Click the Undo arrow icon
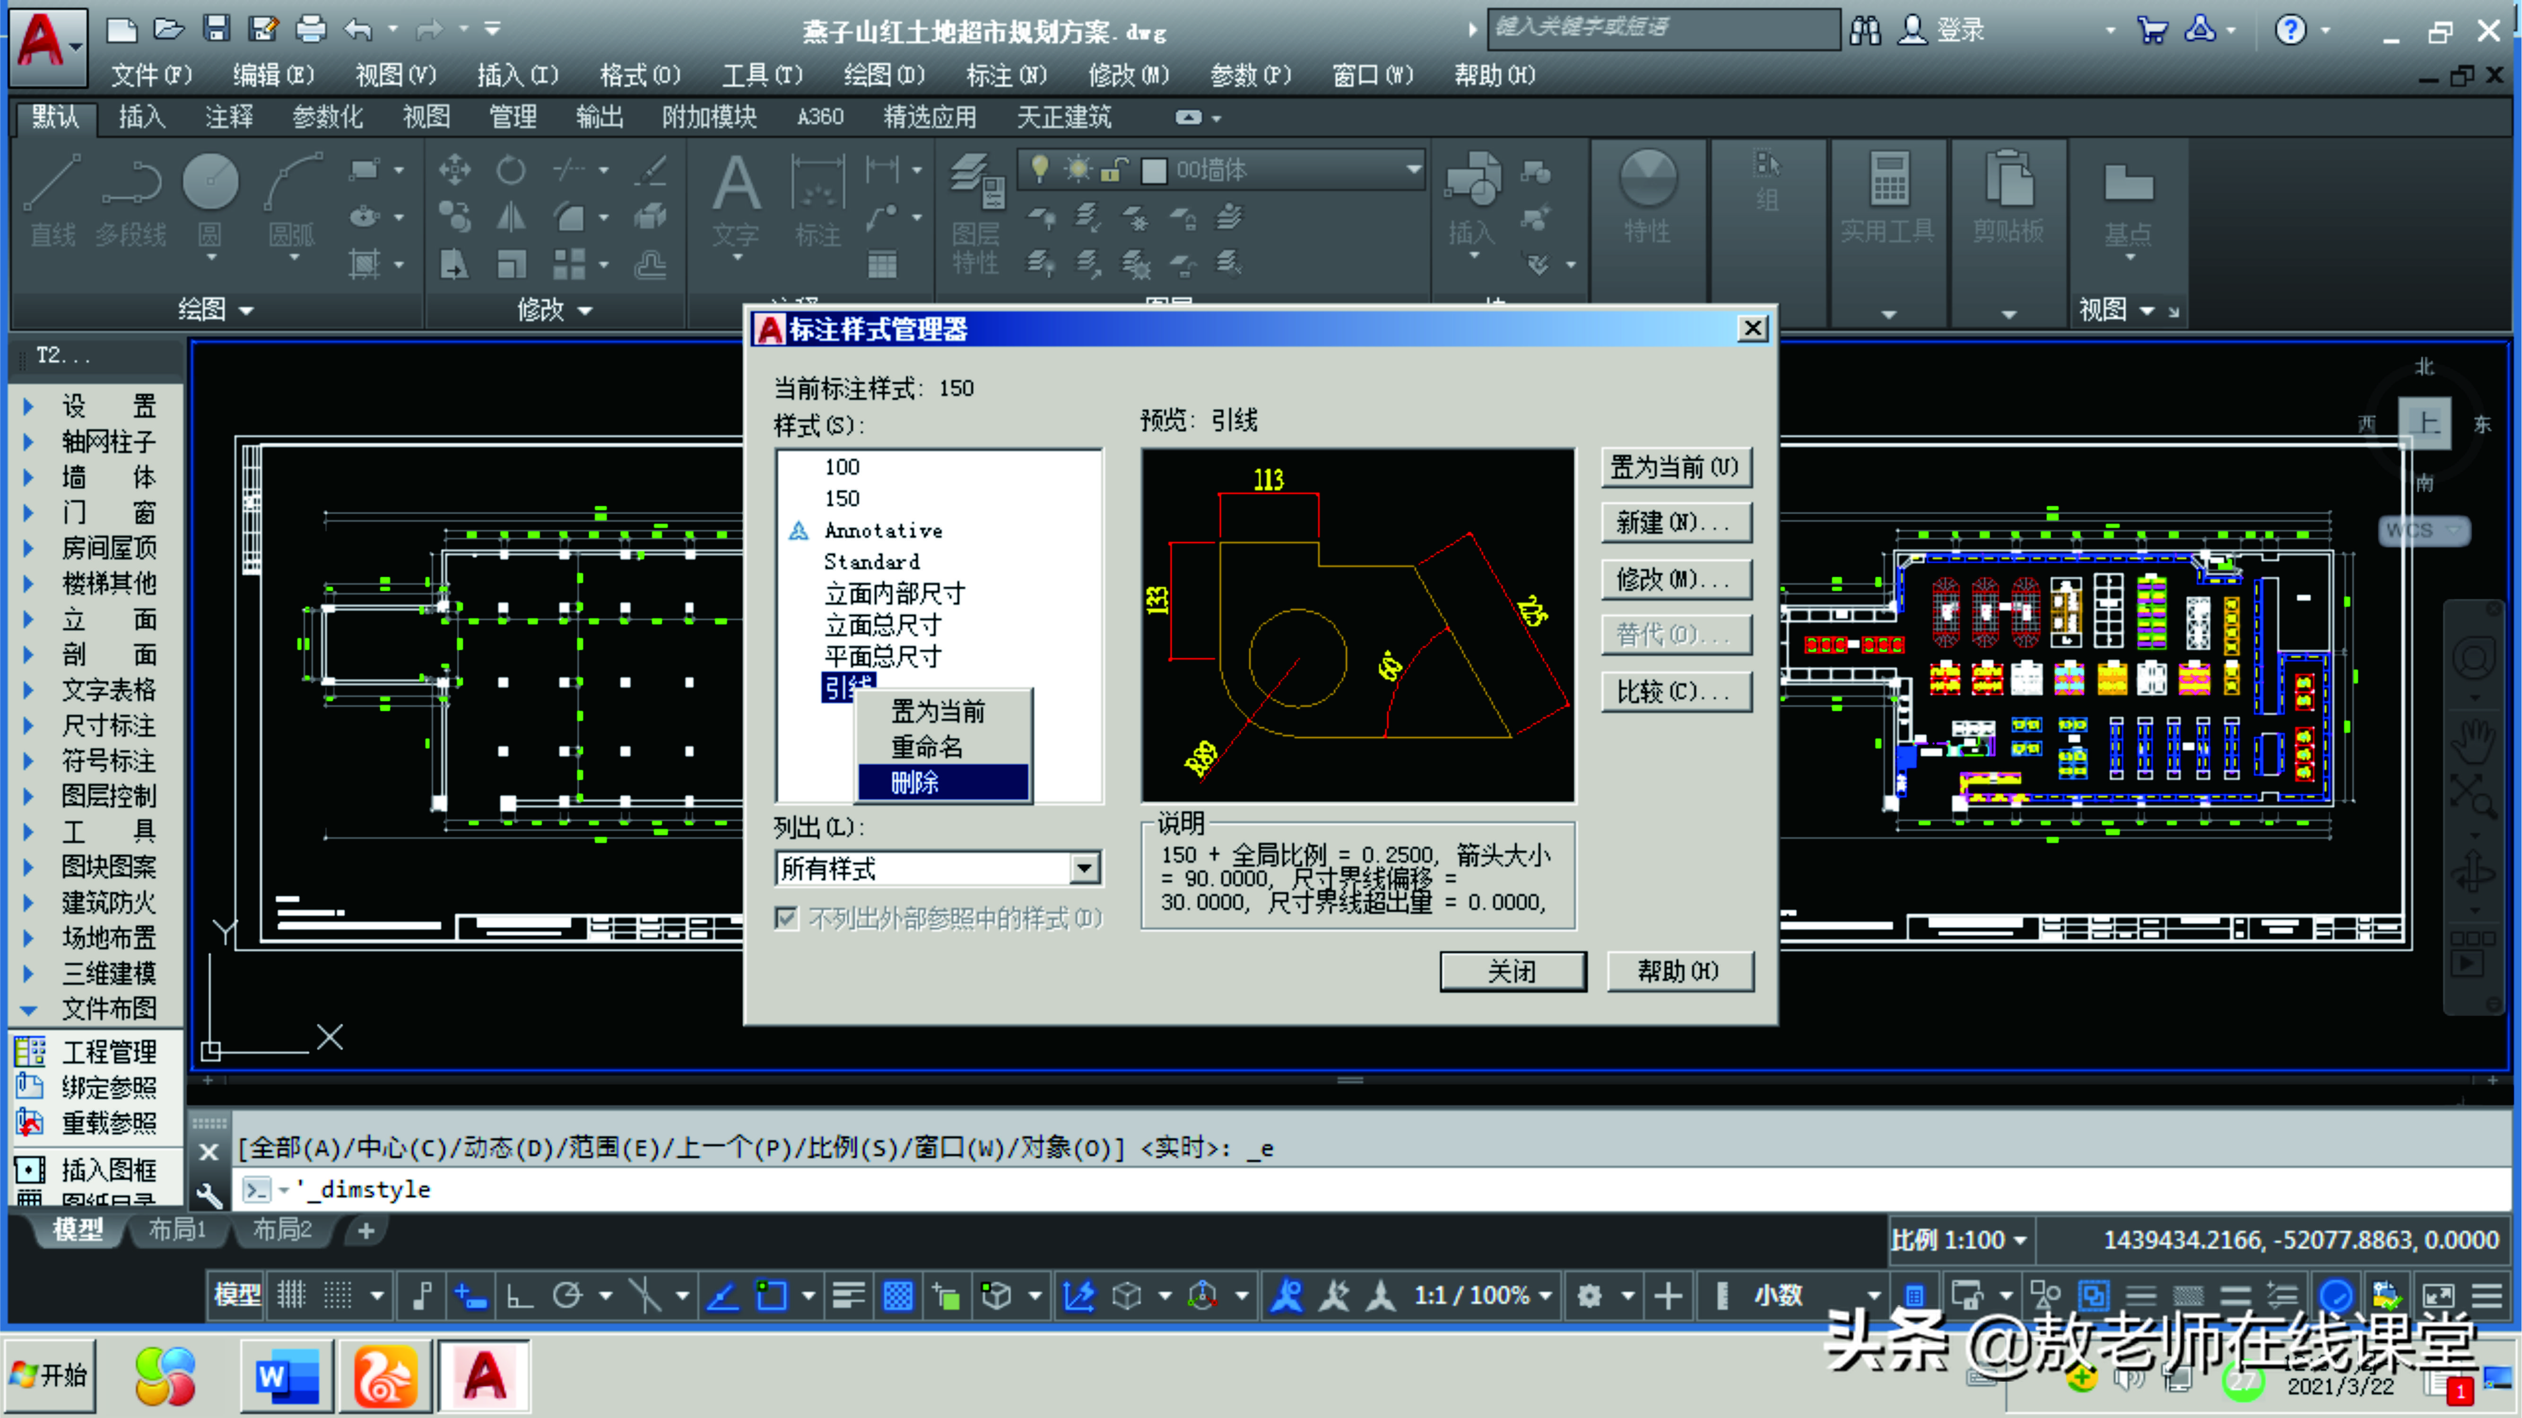This screenshot has width=2522, height=1418. click(x=358, y=29)
